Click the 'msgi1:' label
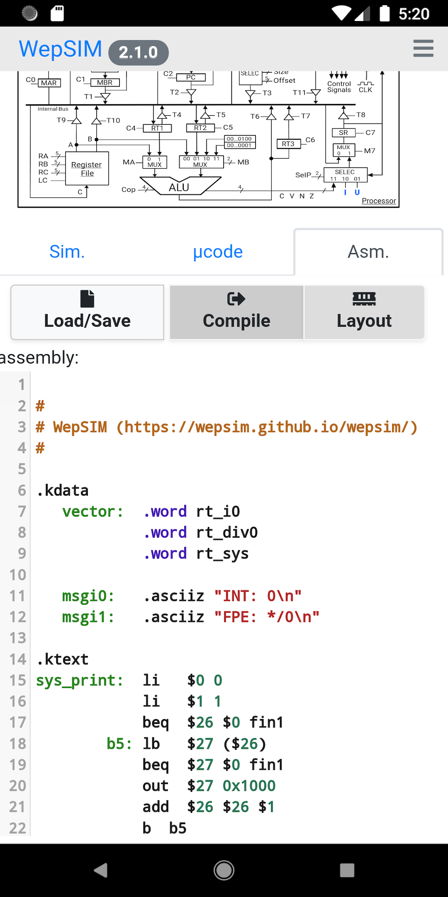This screenshot has height=897, width=448. tap(88, 617)
